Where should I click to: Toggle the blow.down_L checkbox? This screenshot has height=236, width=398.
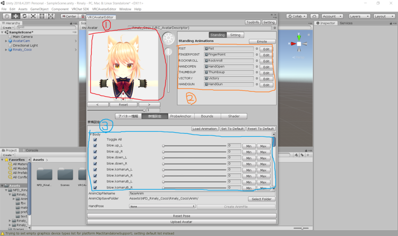95,157
